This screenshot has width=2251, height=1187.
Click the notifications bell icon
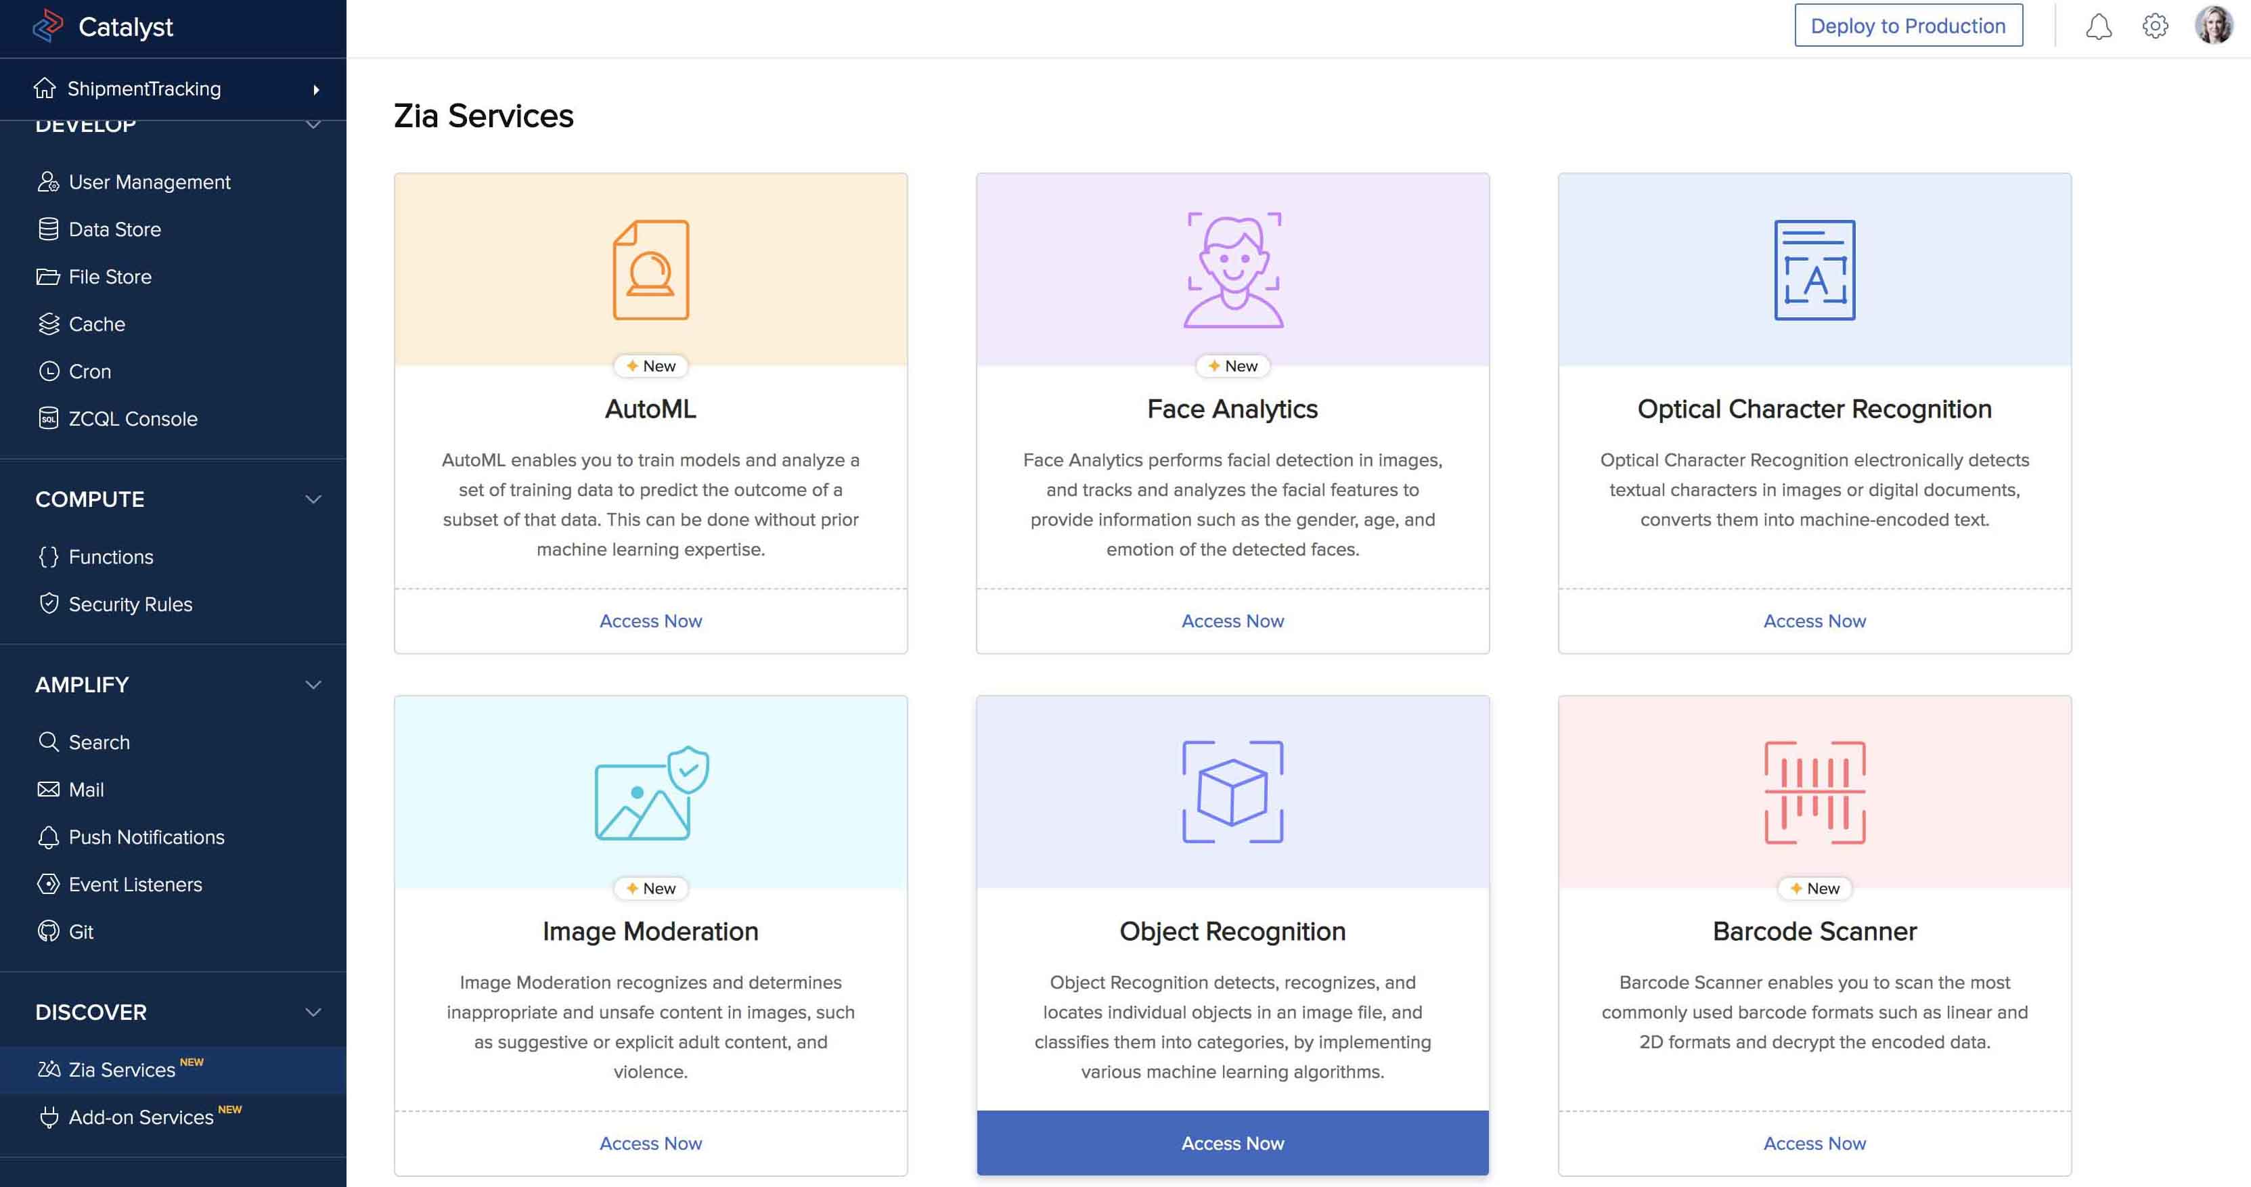click(2098, 26)
